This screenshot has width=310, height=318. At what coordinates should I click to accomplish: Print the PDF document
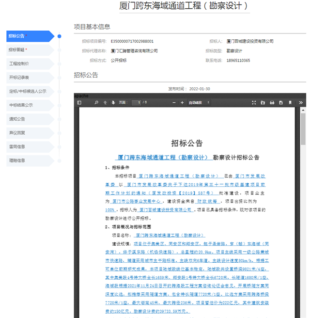coord(272,103)
